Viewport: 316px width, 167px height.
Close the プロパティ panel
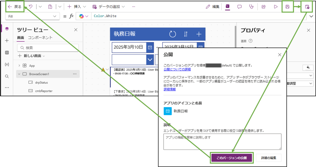point(309,30)
